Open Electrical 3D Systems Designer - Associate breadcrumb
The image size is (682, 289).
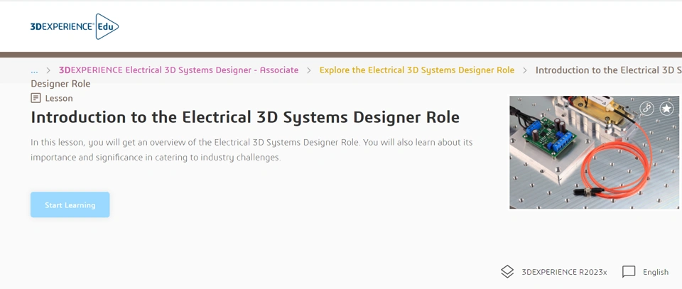[179, 70]
